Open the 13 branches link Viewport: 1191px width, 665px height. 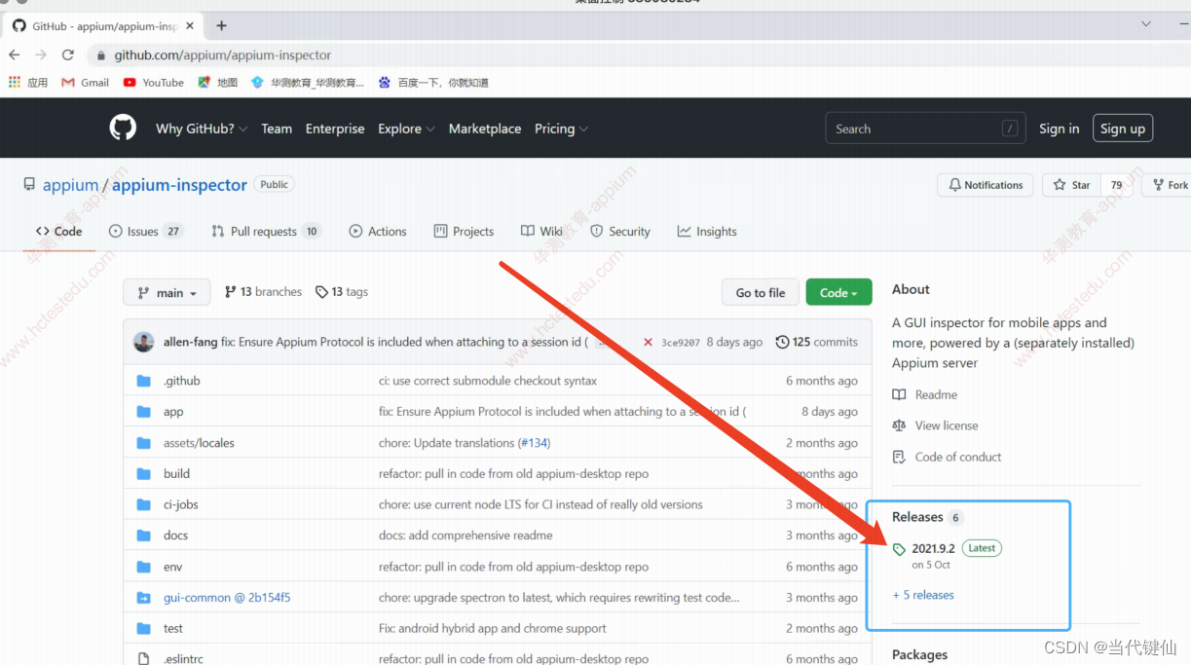tap(263, 292)
